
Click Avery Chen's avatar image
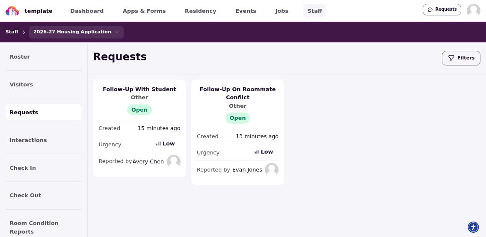click(x=174, y=161)
